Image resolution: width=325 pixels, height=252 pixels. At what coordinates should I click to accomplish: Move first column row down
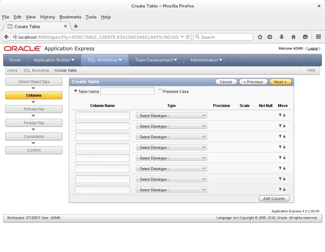(280, 115)
